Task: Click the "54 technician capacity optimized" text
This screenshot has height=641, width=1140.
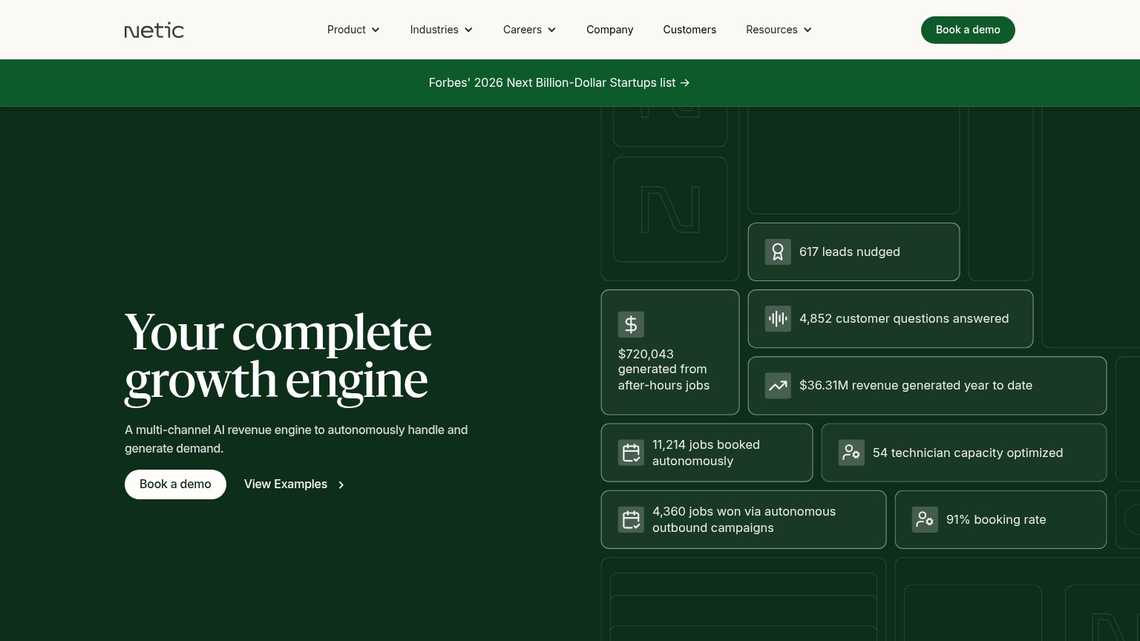Action: (968, 453)
